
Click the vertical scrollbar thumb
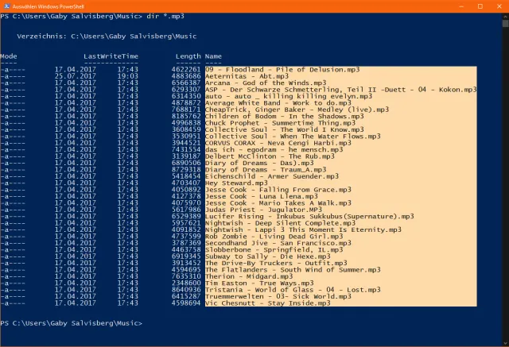(x=505, y=23)
